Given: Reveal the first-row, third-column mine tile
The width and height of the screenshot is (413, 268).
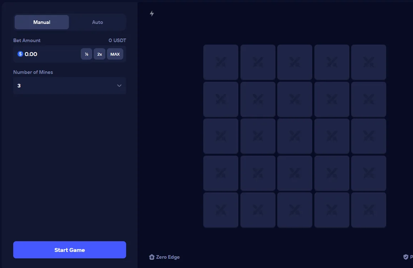Looking at the screenshot, I should [x=295, y=62].
